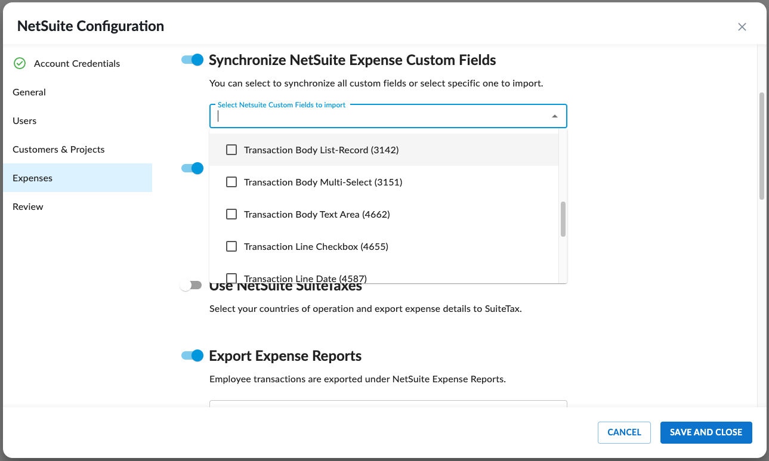Click Save and Close button
Viewport: 769px width, 461px height.
click(706, 432)
